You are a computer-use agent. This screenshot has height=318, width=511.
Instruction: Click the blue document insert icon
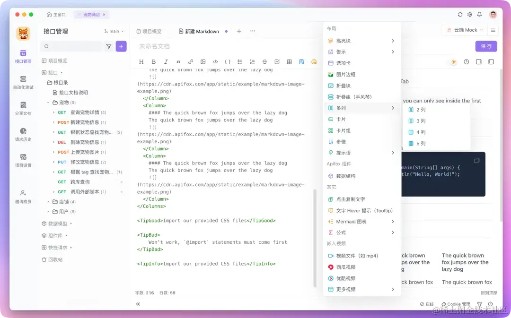click(x=301, y=62)
